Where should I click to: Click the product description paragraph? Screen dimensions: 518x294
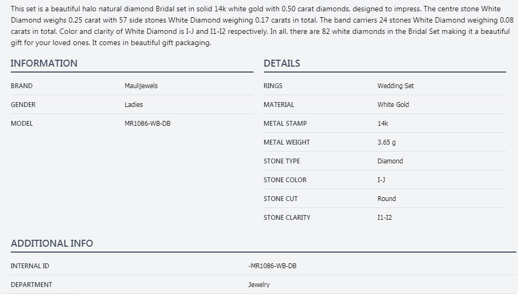(258, 26)
